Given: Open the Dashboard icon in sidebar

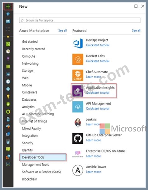Looking at the screenshot, I should point(8,21).
